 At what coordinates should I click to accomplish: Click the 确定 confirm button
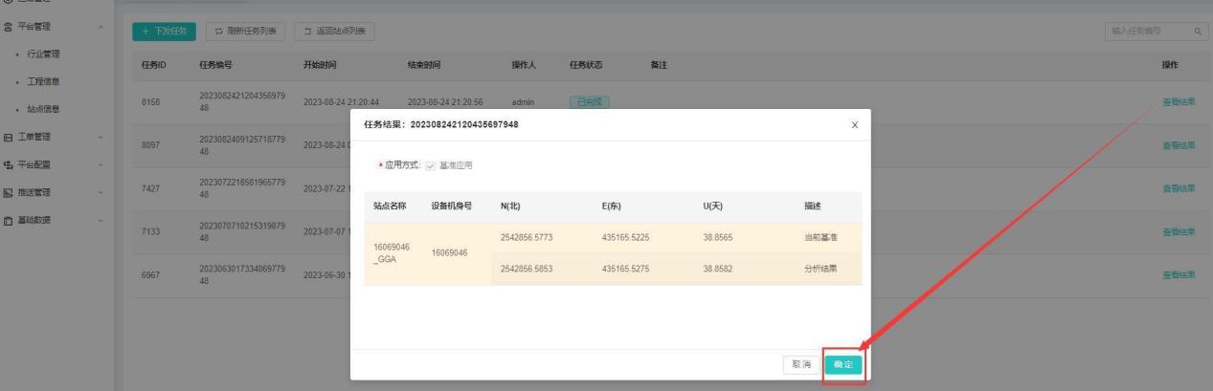coord(842,364)
